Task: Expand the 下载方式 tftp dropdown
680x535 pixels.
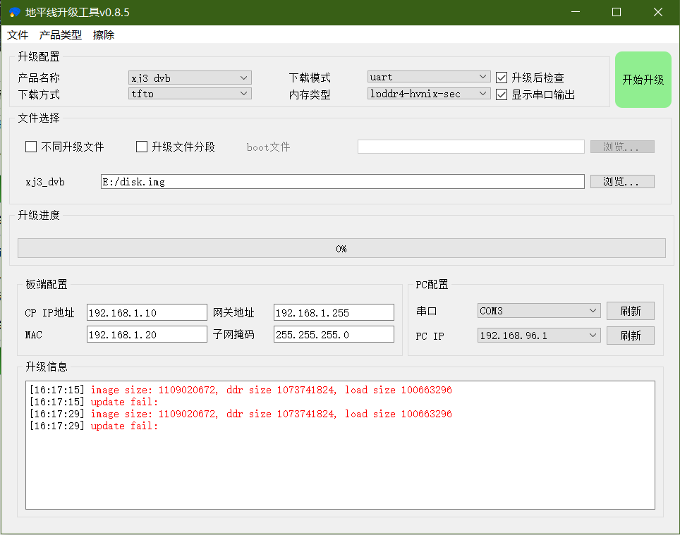Action: [190, 93]
